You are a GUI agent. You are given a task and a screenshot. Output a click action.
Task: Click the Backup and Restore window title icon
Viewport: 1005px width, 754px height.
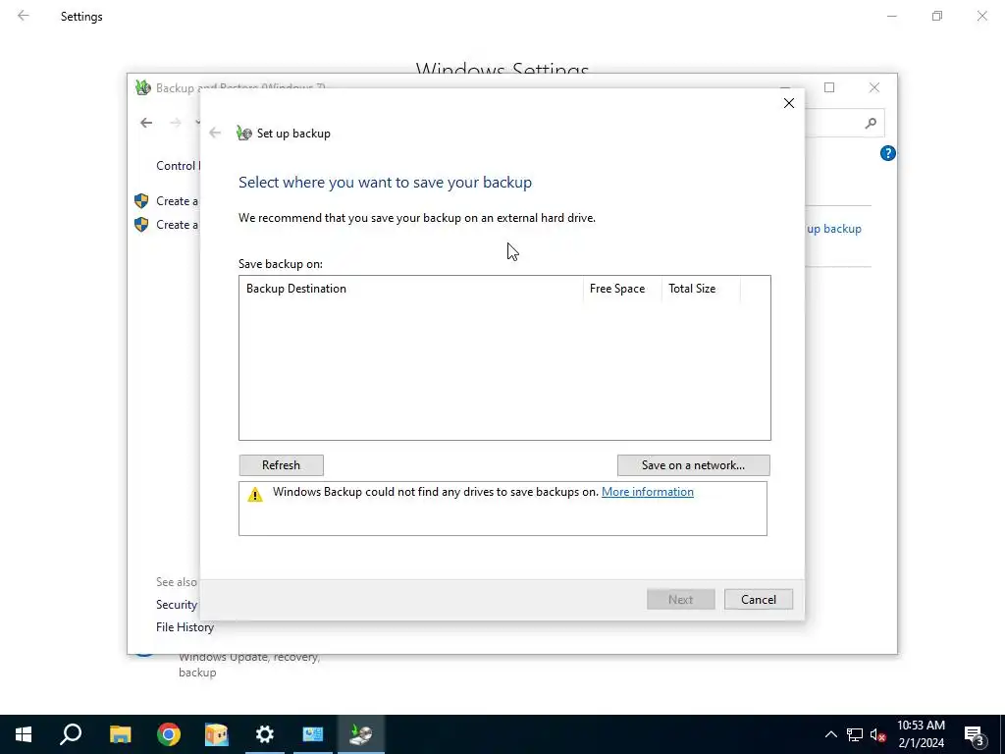click(x=143, y=87)
